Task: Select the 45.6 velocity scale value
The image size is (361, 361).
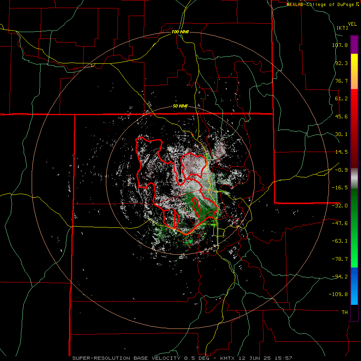Action: [x=341, y=116]
